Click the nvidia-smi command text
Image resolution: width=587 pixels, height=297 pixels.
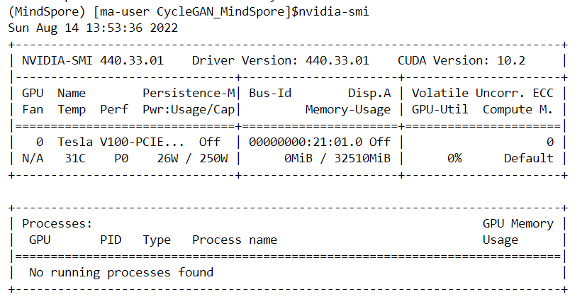(333, 13)
